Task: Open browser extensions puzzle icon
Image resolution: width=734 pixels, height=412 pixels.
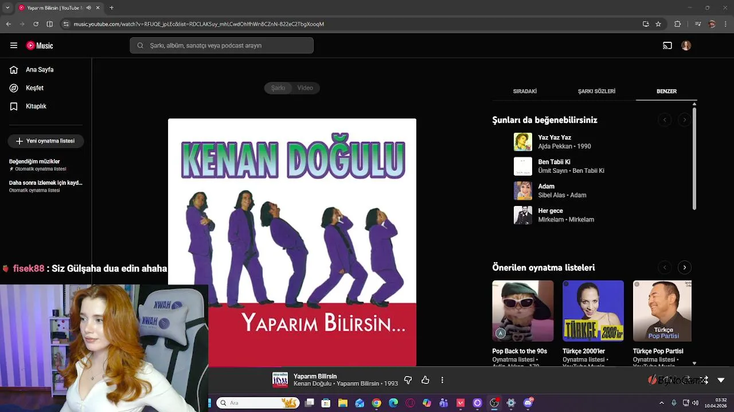Action: 678,24
